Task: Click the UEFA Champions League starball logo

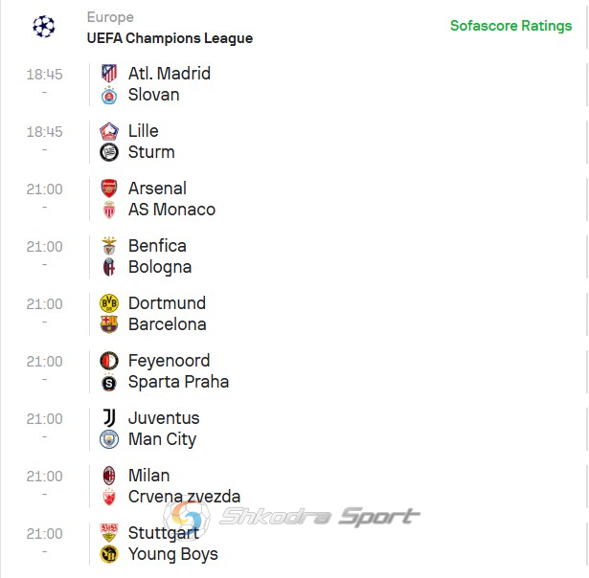Action: click(43, 27)
